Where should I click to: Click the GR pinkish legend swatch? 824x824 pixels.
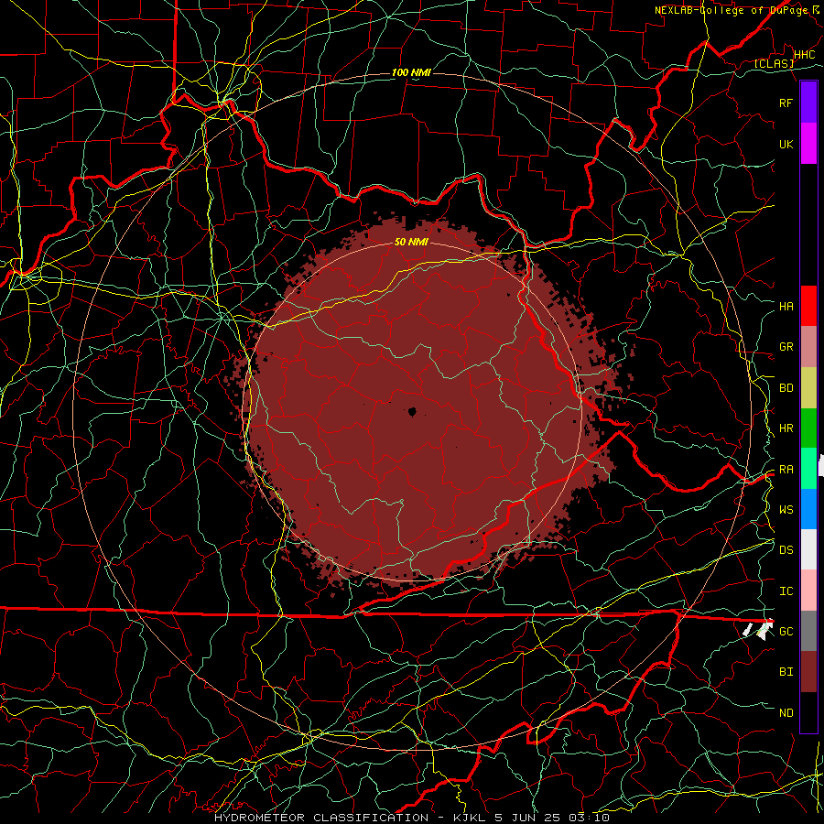(808, 347)
